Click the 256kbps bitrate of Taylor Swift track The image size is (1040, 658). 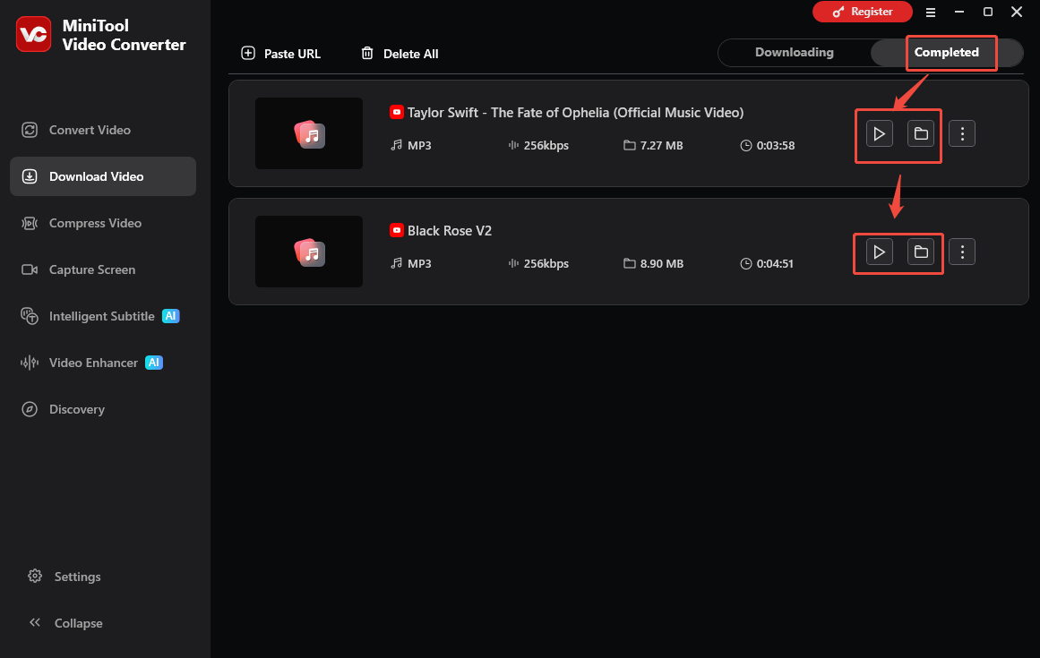(x=546, y=145)
